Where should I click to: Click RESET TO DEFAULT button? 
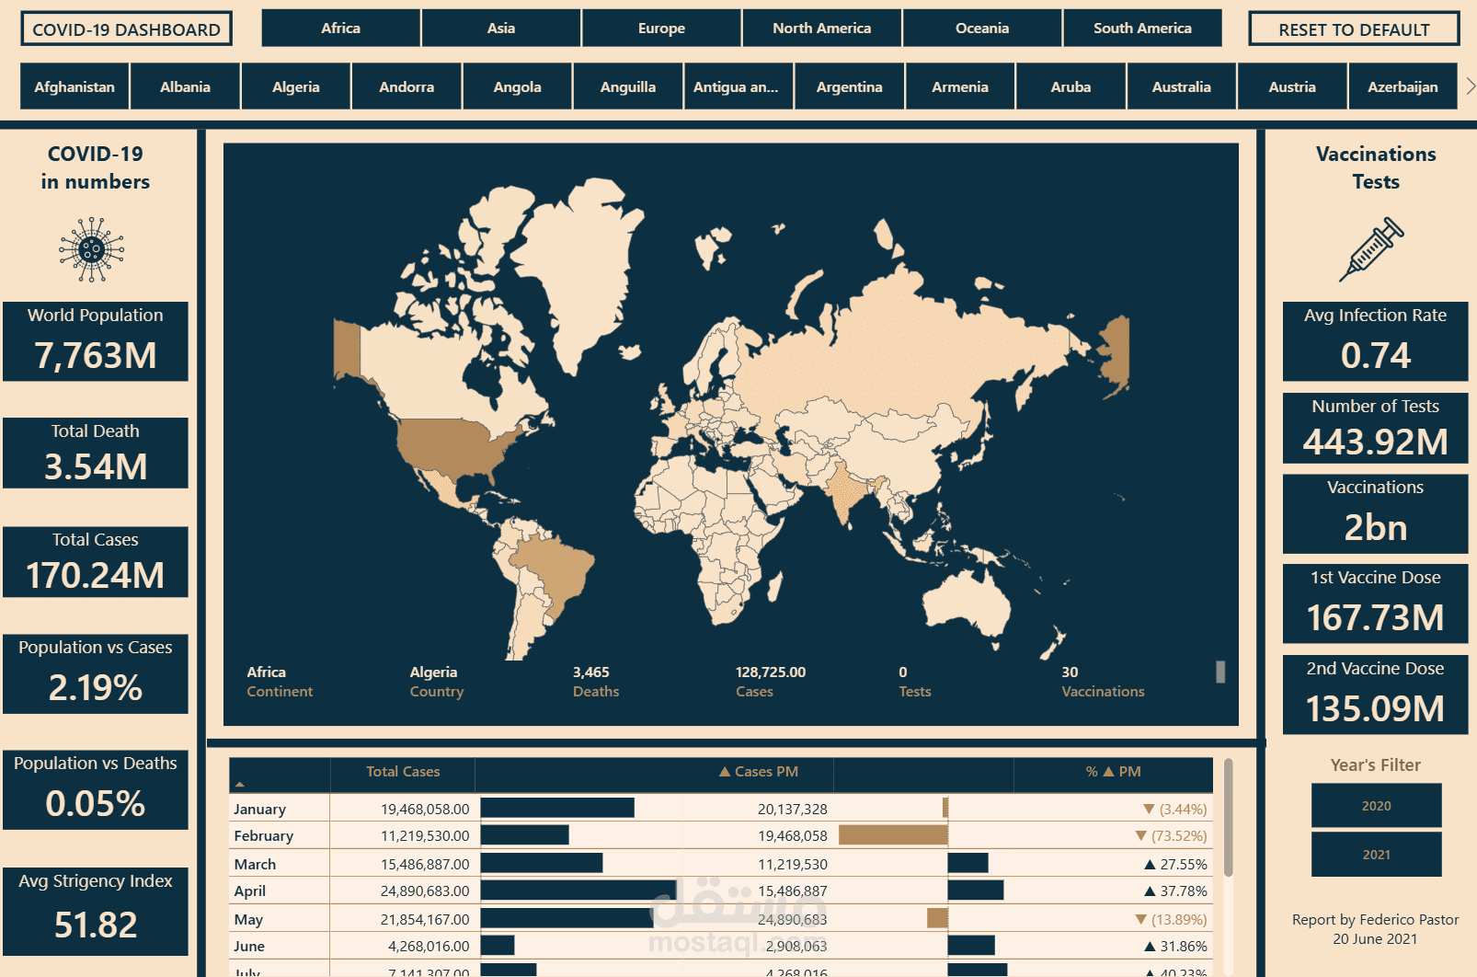point(1354,29)
